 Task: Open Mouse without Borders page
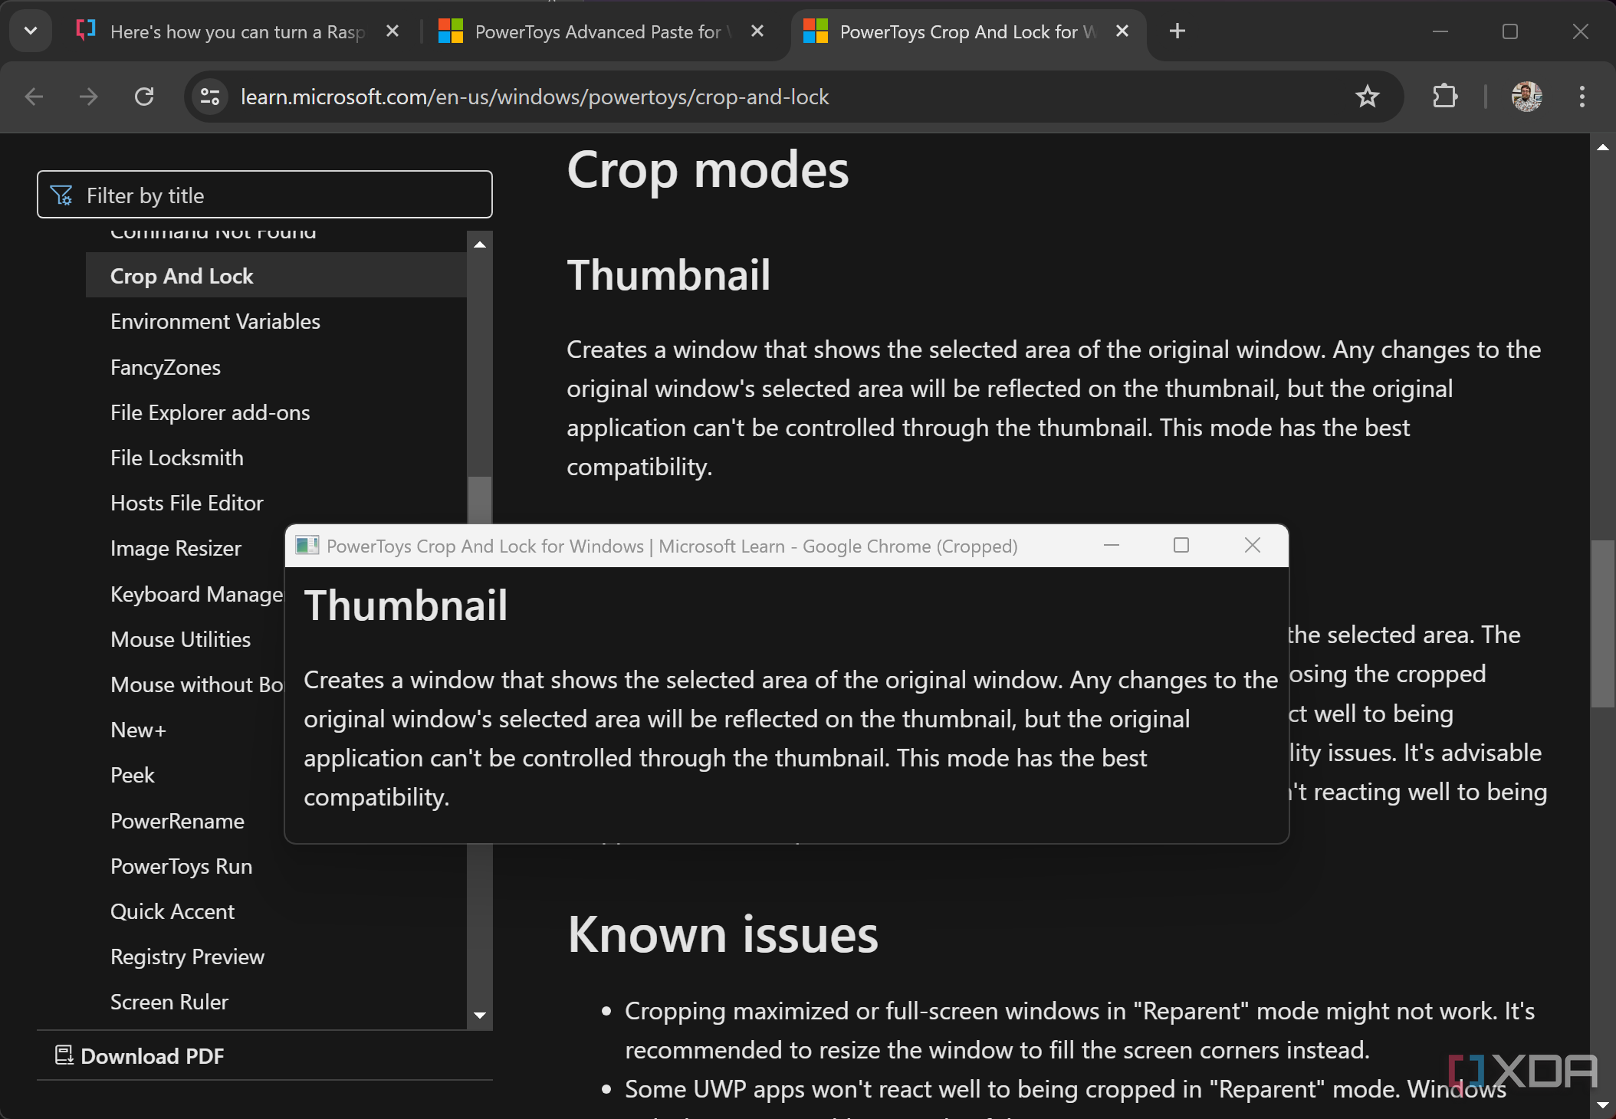pyautogui.click(x=197, y=684)
